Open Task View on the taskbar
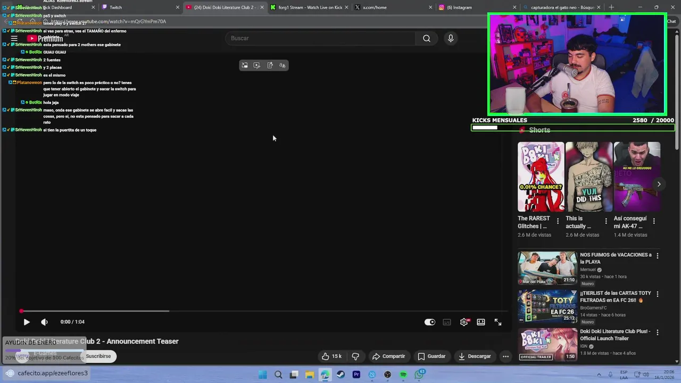 point(294,374)
